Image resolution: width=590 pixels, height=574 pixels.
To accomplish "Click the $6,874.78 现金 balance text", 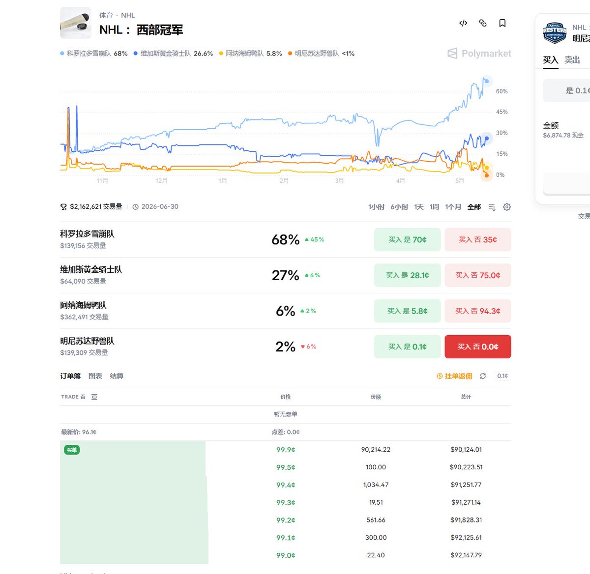I will [x=563, y=135].
